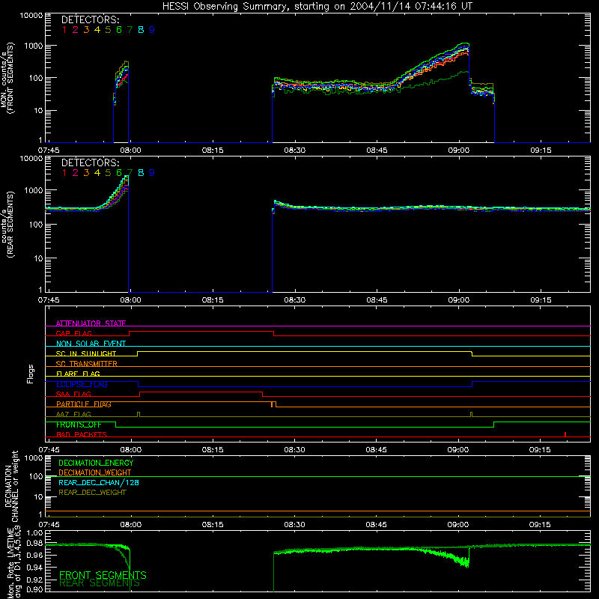Screen dimensions: 599x599
Task: Select blue detector '9' in front segments legend
Action: pos(152,30)
